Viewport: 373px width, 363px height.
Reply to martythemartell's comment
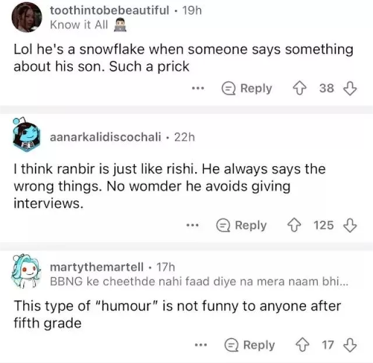(x=251, y=345)
